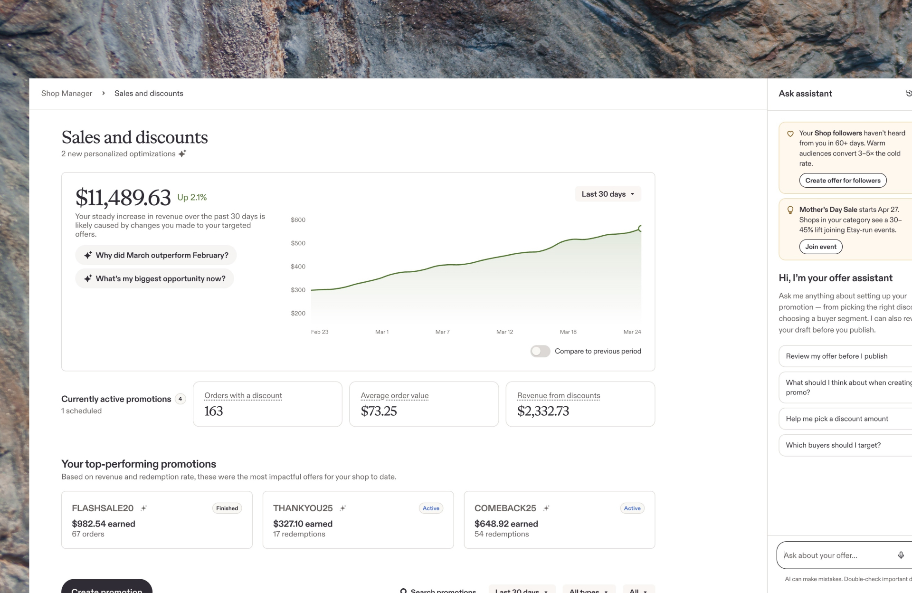Go to Shop Manager breadcrumb
The height and width of the screenshot is (593, 912).
click(66, 94)
